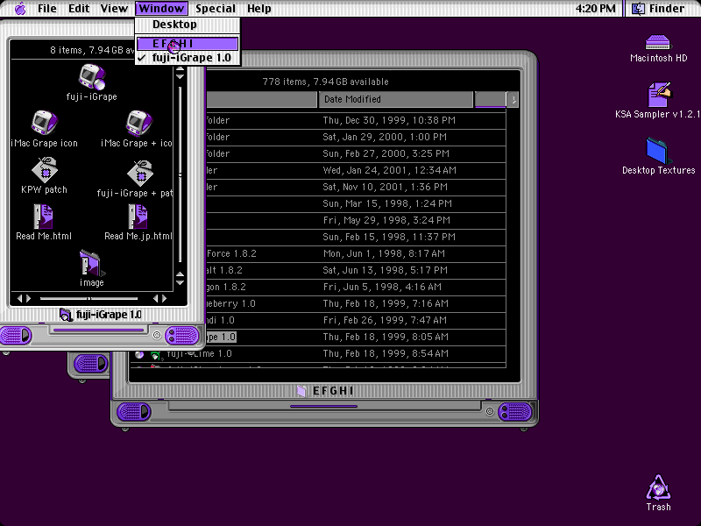Click the small round knob in fuji-iGrape window base
701x526 pixels.
pyautogui.click(x=157, y=335)
